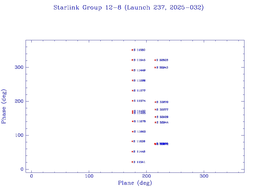Select the 'S 11574' satellite label

140,101
